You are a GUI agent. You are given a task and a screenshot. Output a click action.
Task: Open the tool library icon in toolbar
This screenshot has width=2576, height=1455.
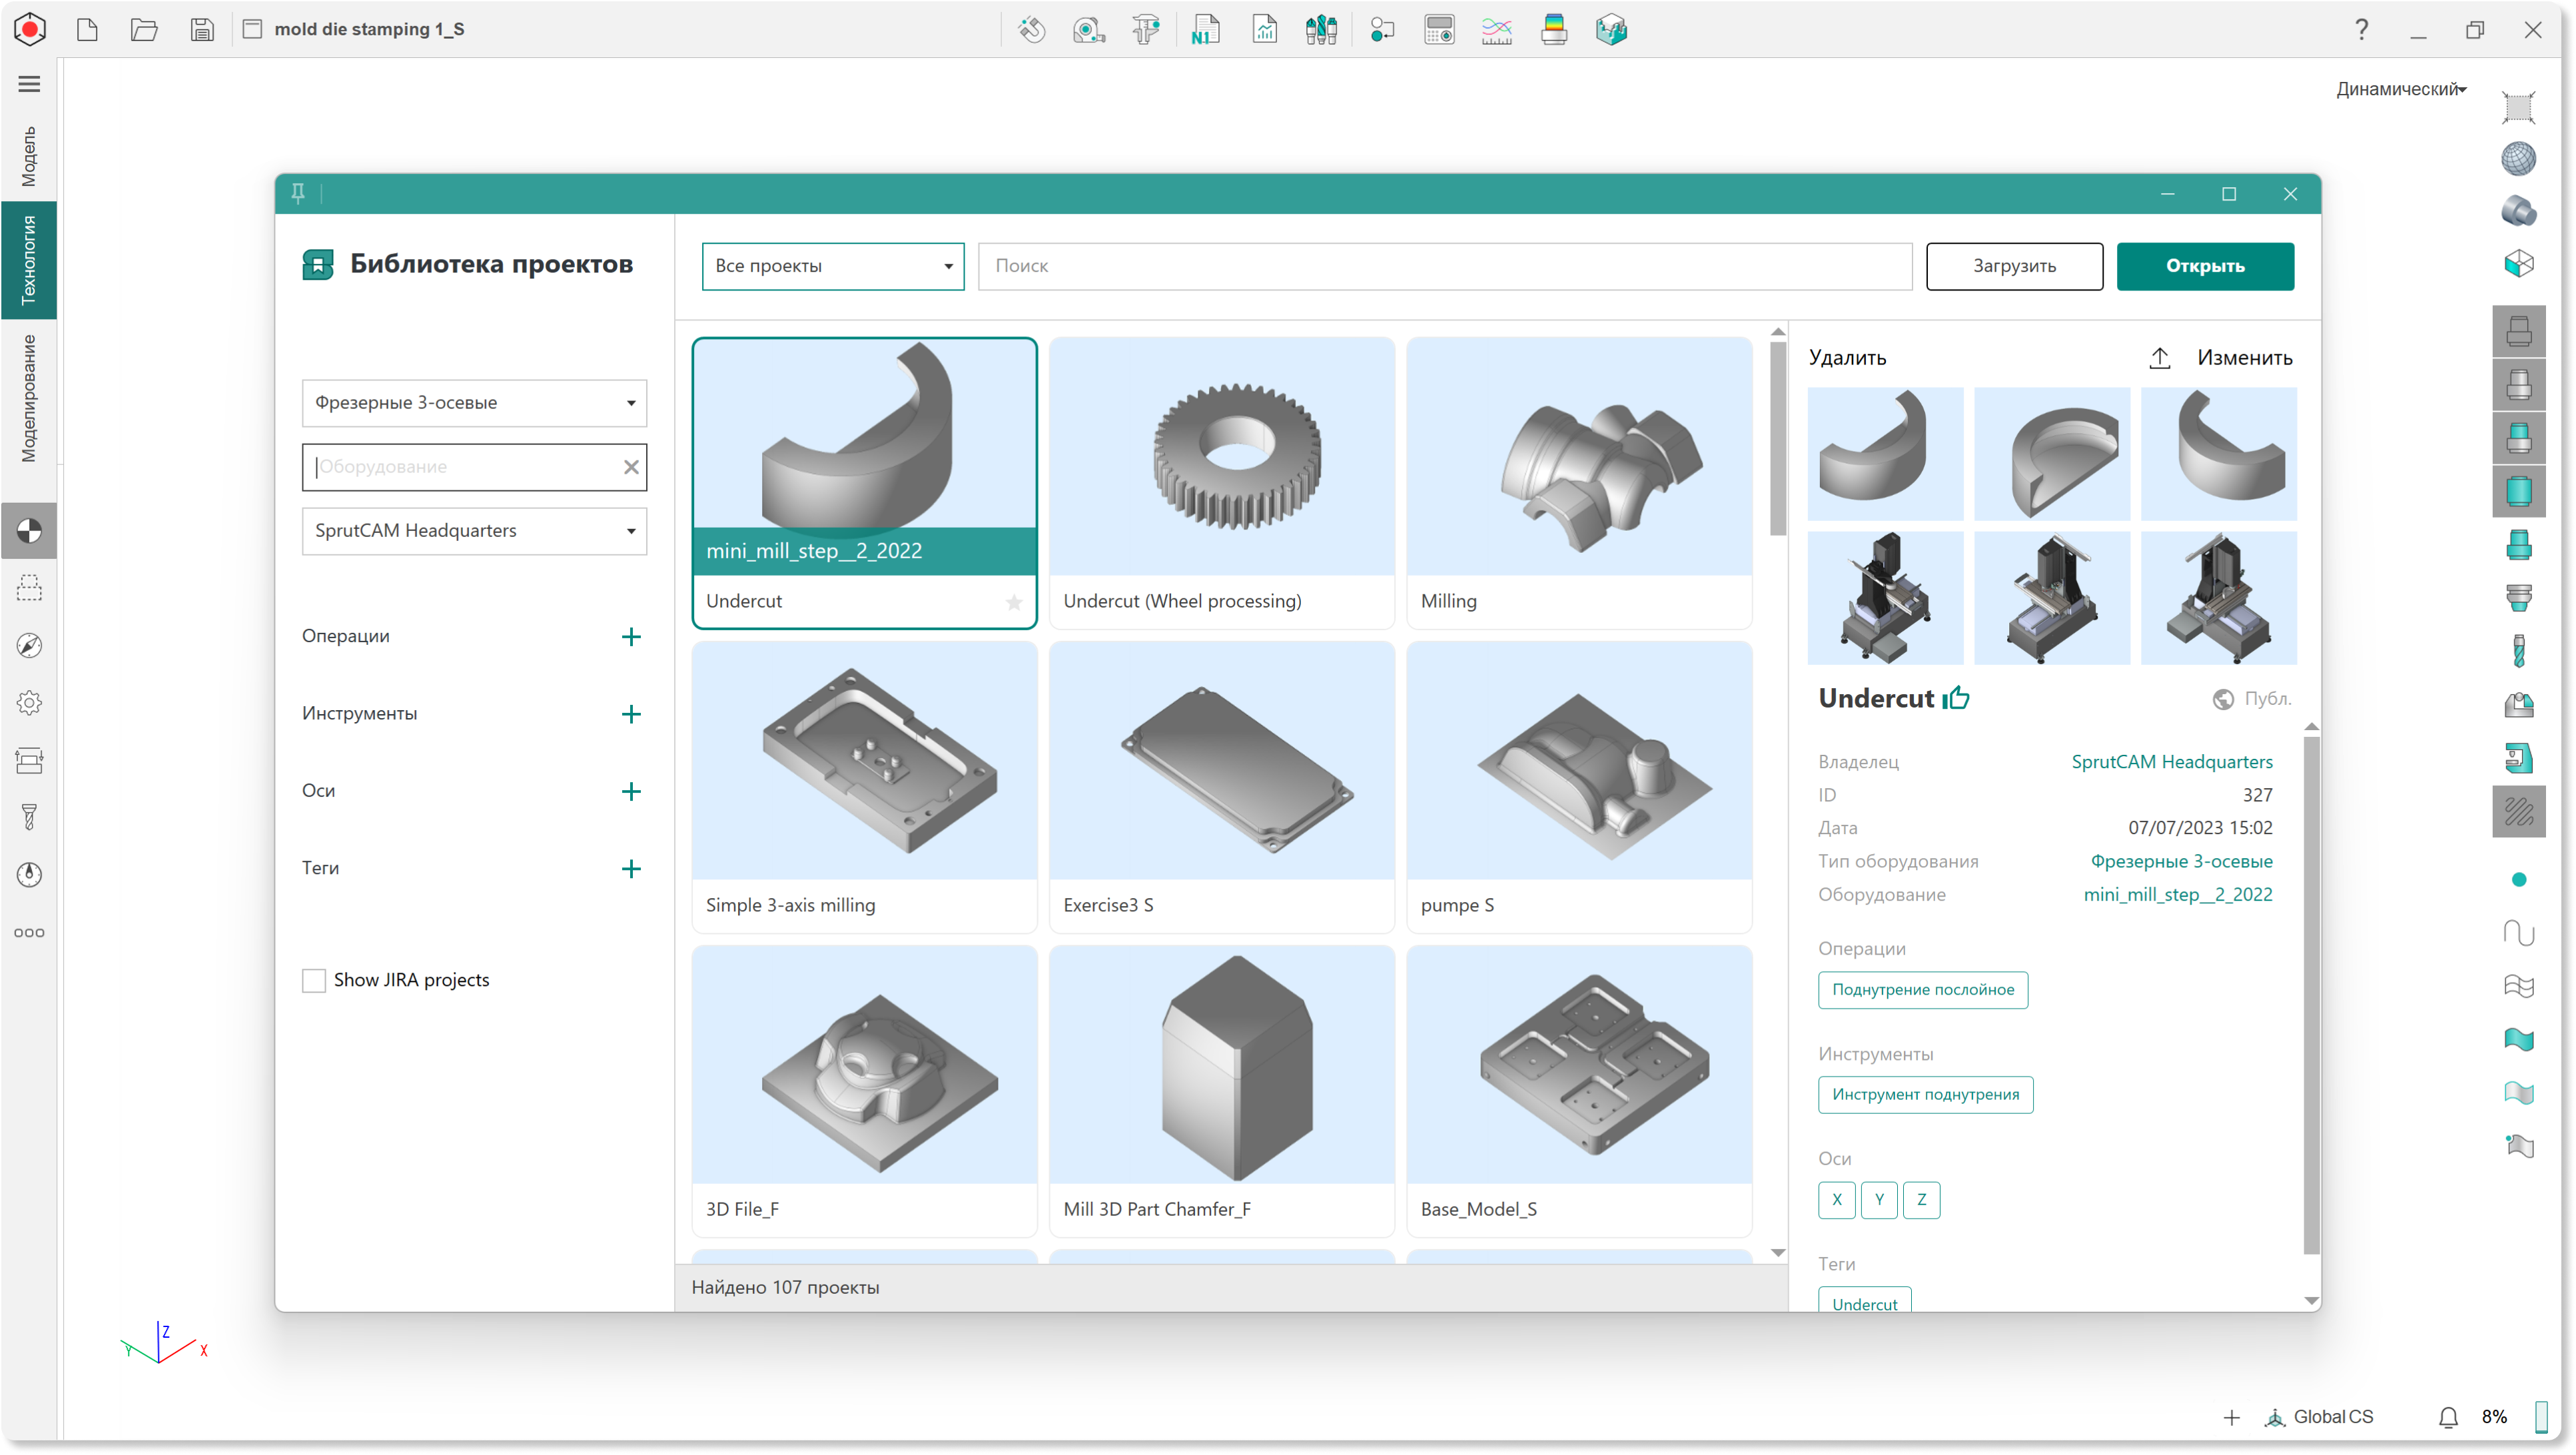tap(1321, 30)
